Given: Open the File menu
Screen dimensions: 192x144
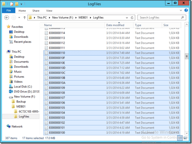Looking at the screenshot, I should pyautogui.click(x=8, y=11).
